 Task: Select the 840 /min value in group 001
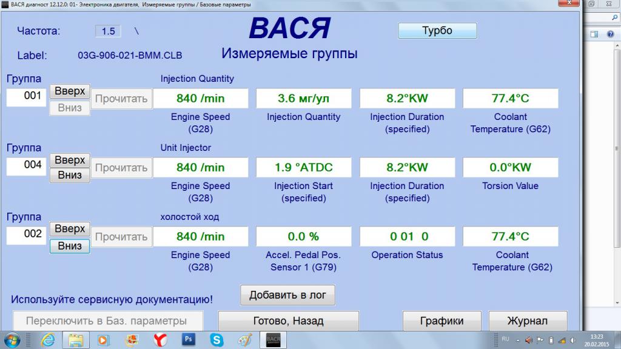tap(200, 98)
